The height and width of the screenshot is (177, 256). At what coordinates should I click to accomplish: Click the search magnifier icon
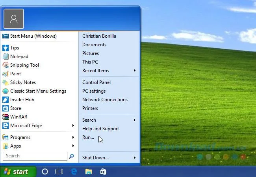[x=71, y=156]
